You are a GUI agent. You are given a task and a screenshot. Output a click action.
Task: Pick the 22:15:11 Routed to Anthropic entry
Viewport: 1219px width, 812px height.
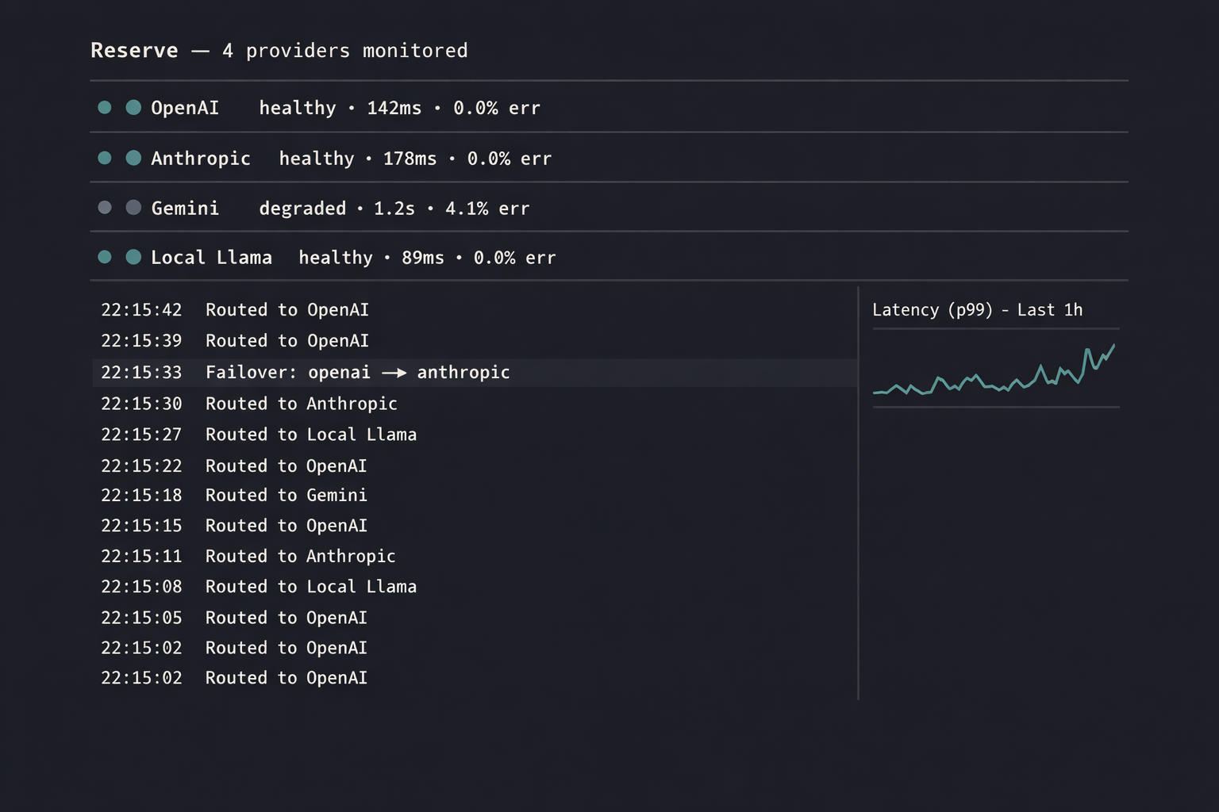pos(248,557)
